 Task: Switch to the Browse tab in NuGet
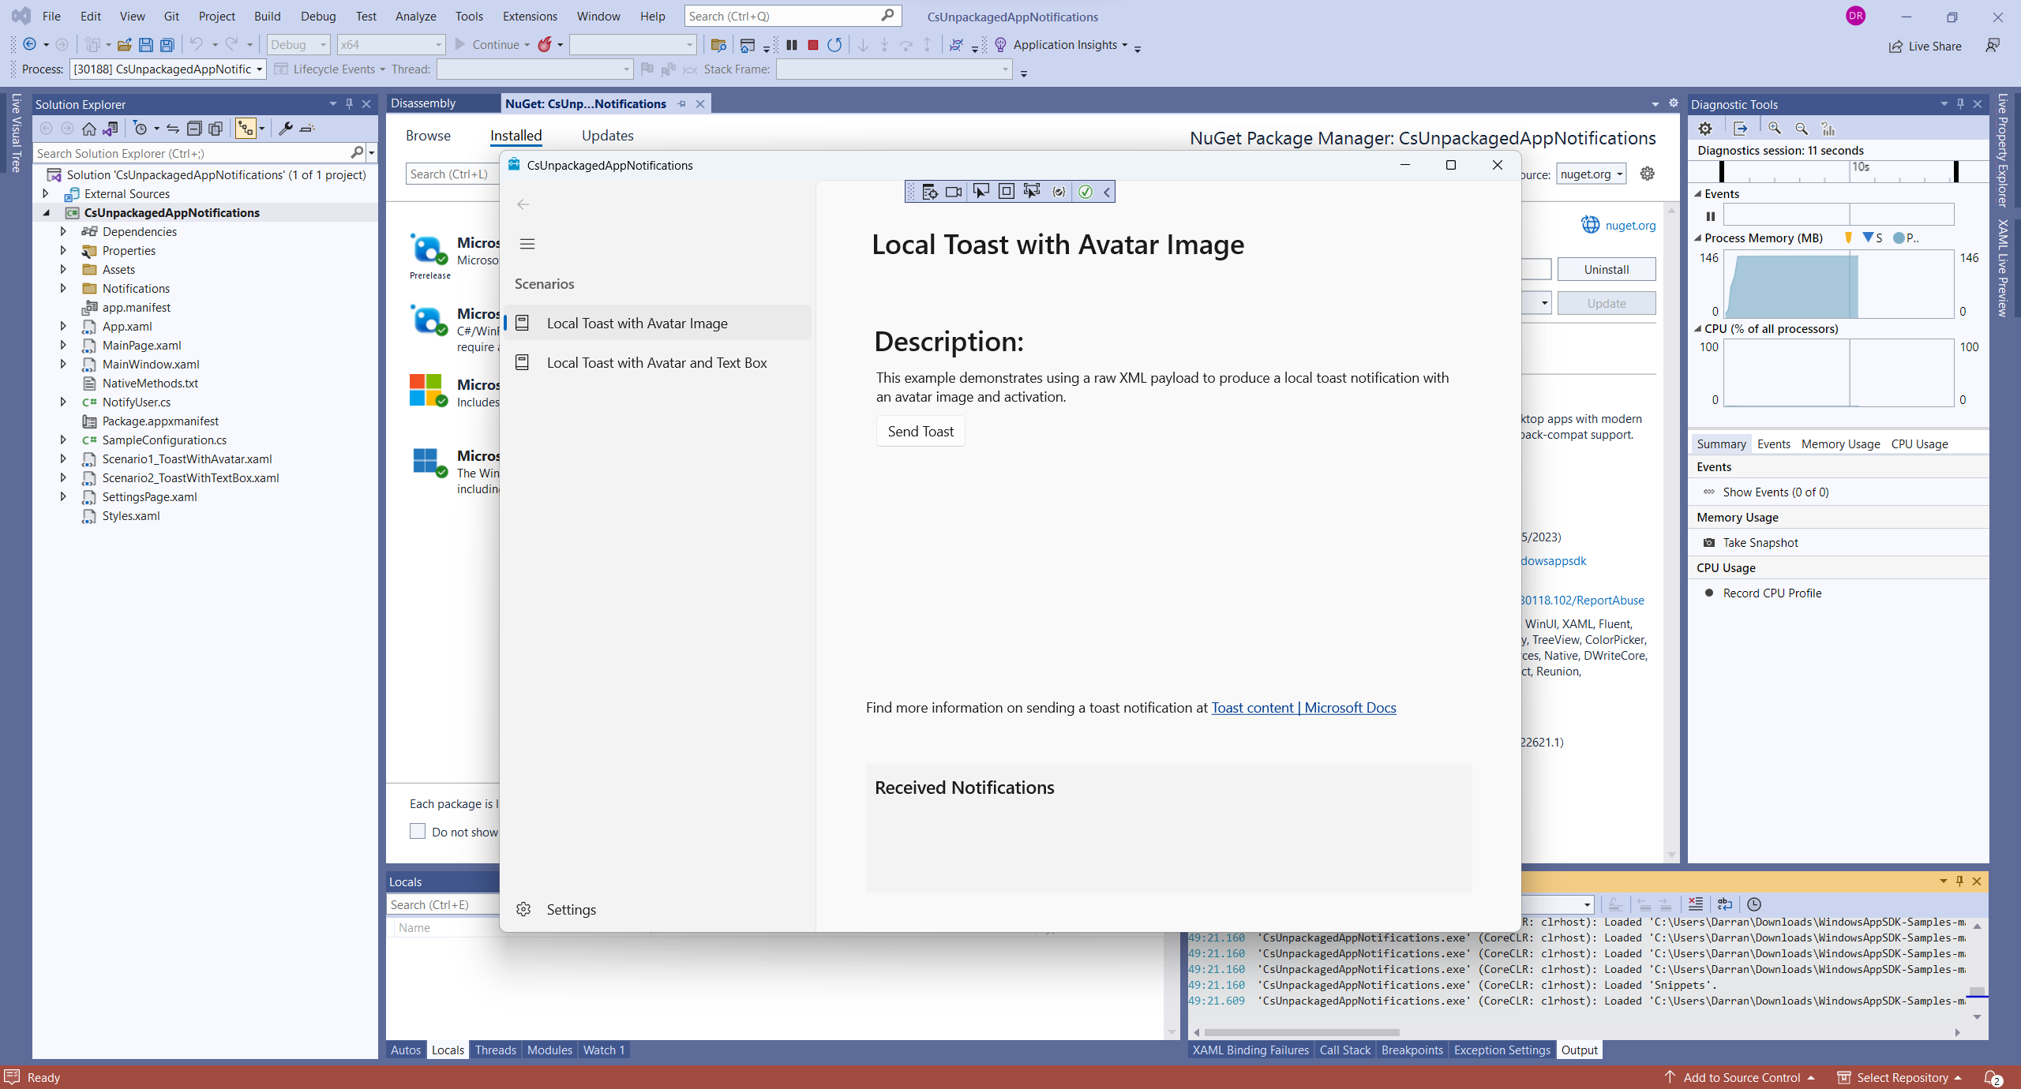(x=428, y=136)
